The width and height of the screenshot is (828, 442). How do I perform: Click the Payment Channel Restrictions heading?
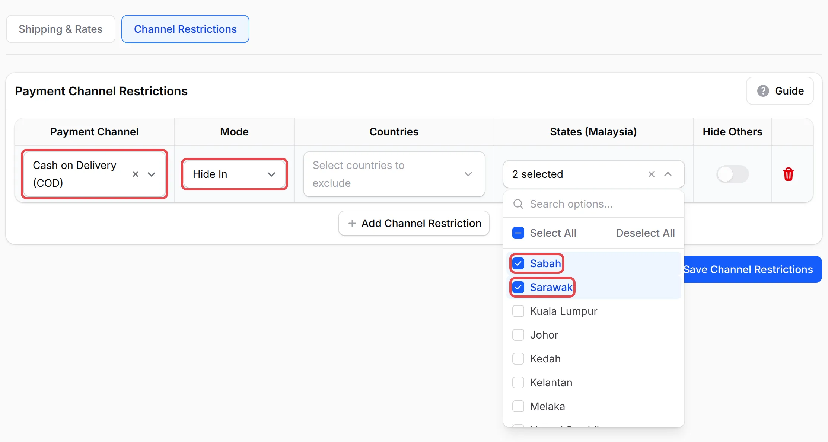tap(101, 91)
